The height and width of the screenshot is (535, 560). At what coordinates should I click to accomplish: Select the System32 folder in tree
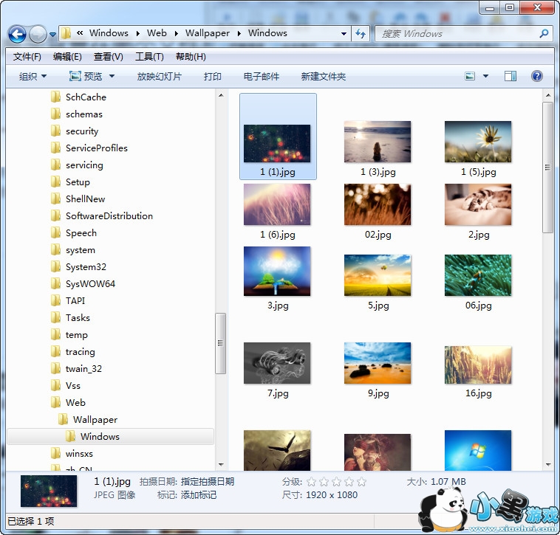coord(86,266)
